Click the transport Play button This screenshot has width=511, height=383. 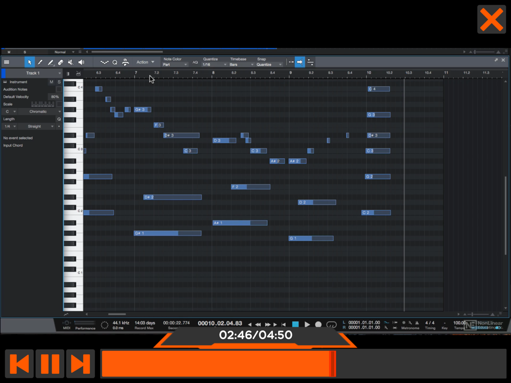click(x=307, y=324)
